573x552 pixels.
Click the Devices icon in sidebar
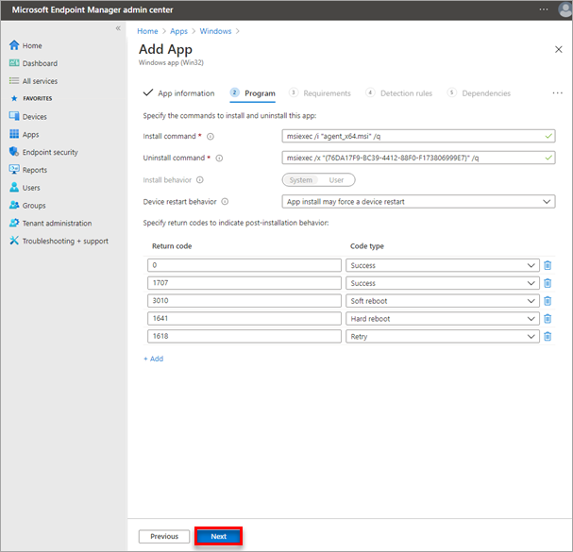tap(14, 117)
